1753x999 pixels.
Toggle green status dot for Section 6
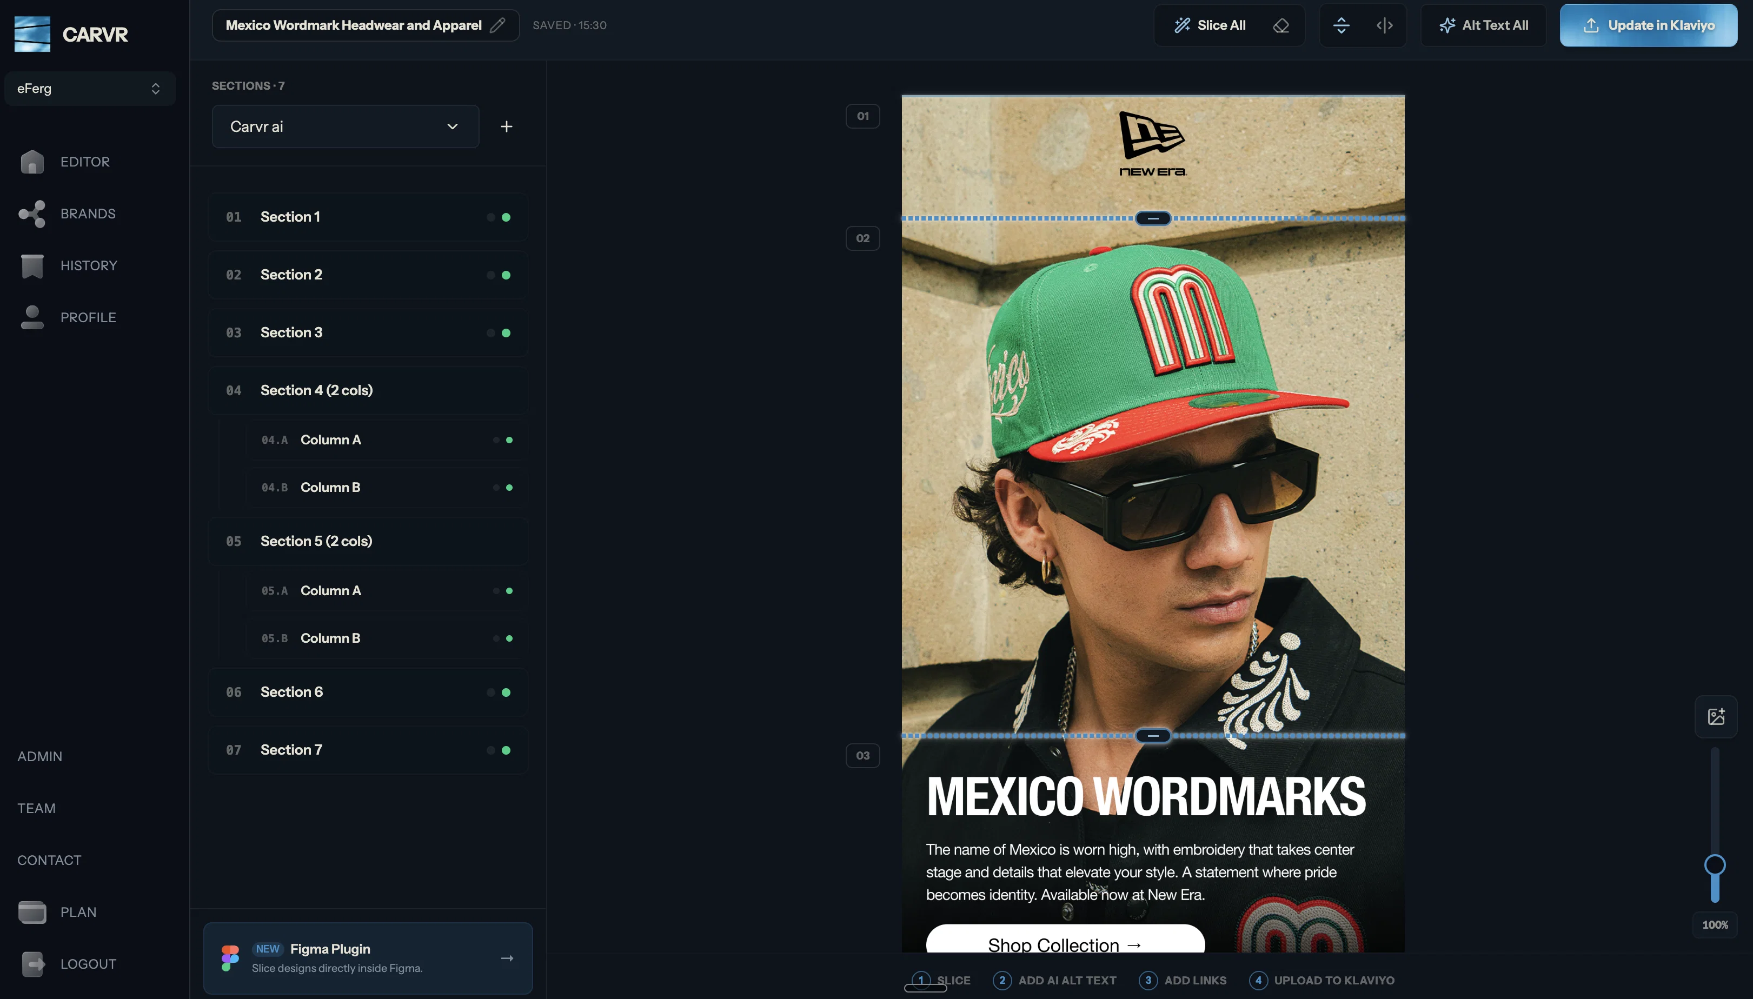(506, 692)
